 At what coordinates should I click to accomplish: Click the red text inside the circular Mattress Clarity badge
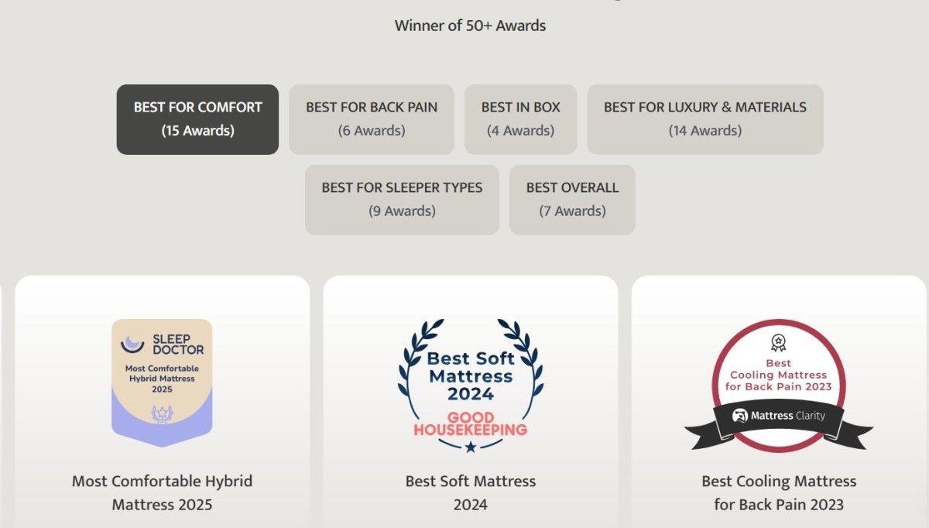tap(779, 375)
